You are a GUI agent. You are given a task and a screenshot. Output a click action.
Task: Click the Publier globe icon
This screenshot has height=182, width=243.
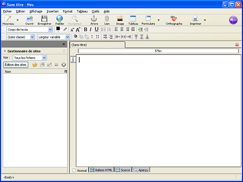pos(59,18)
